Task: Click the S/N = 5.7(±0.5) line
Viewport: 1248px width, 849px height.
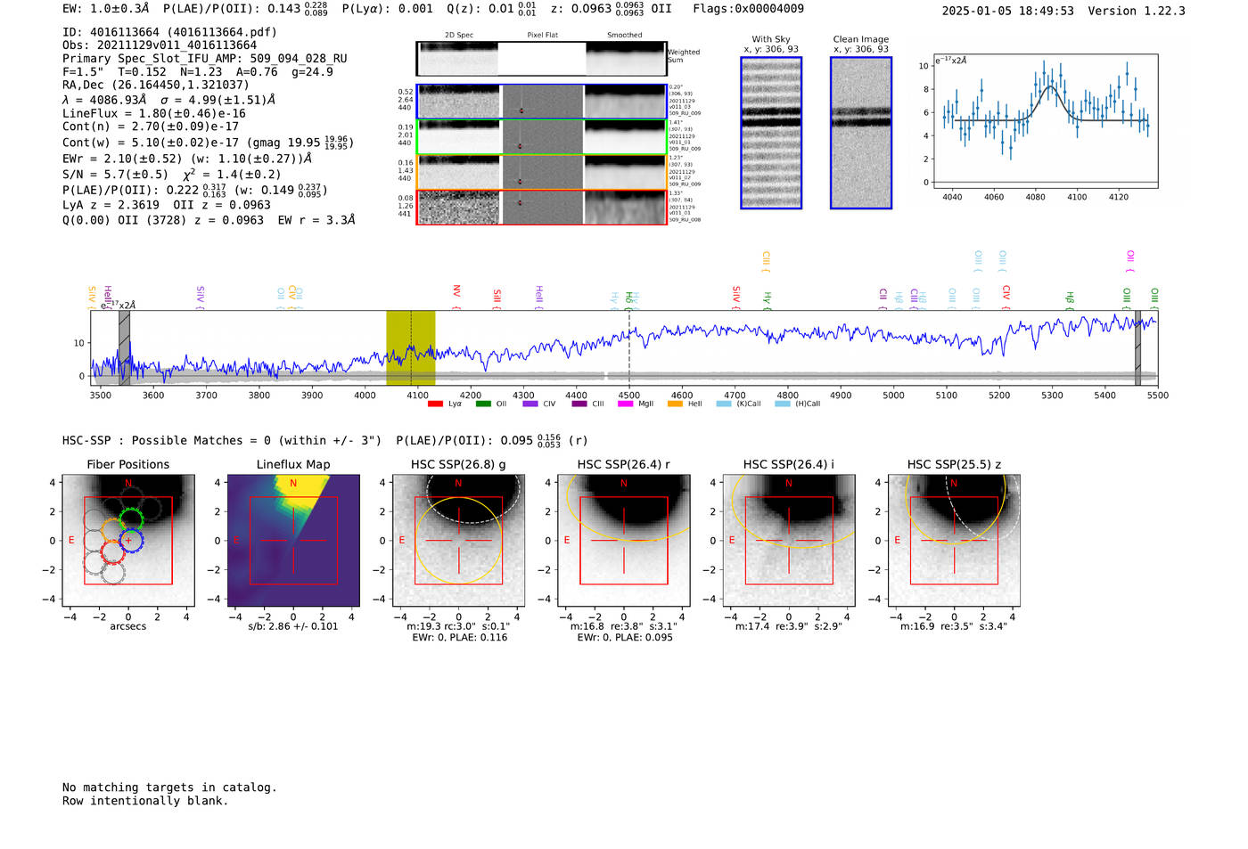Action: click(x=172, y=175)
